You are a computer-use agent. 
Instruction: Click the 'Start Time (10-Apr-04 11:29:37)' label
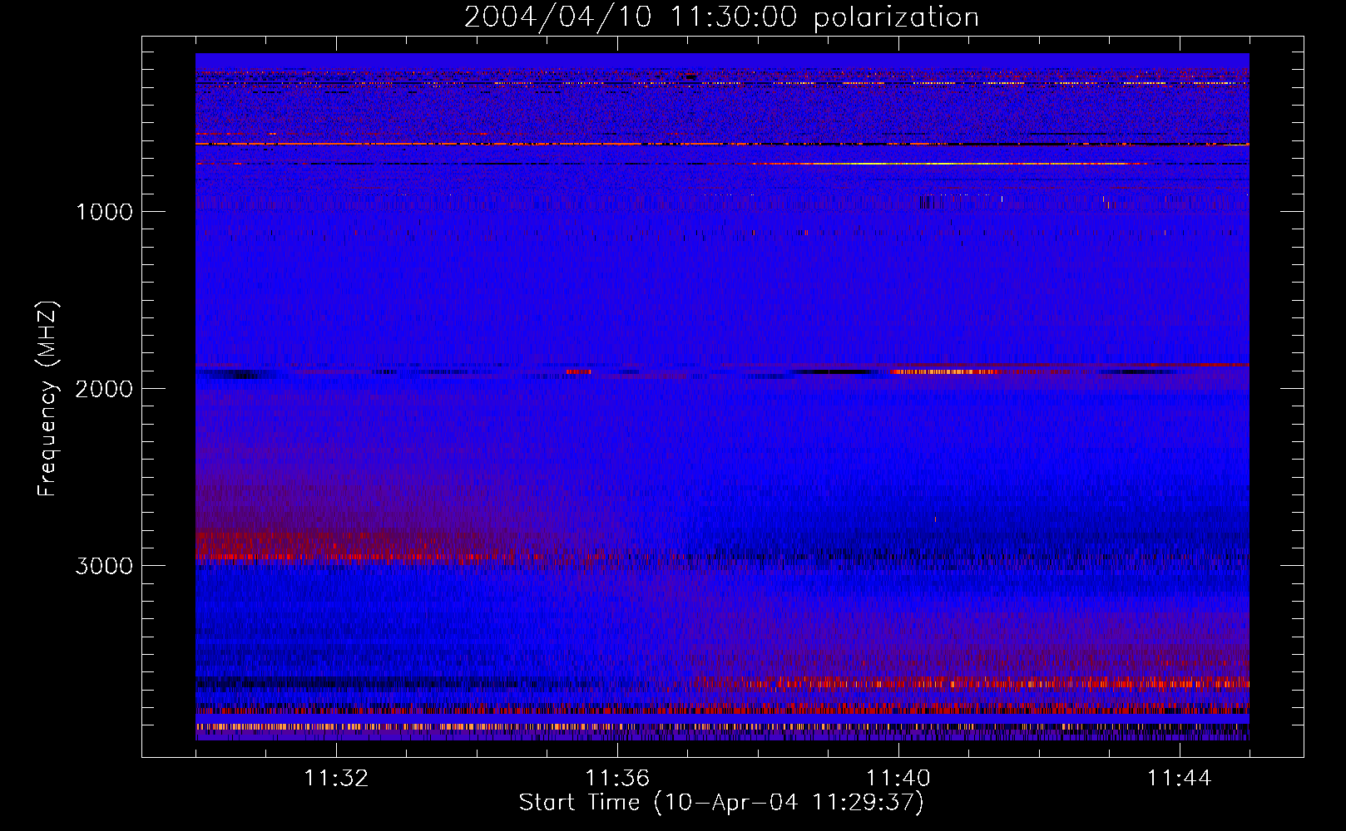(721, 803)
